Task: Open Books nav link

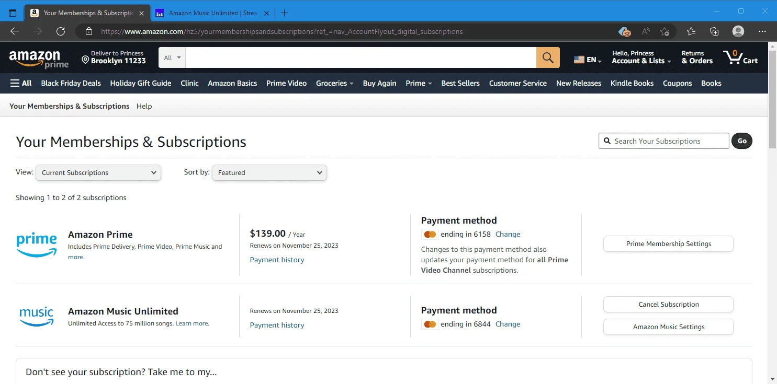Action: point(711,83)
